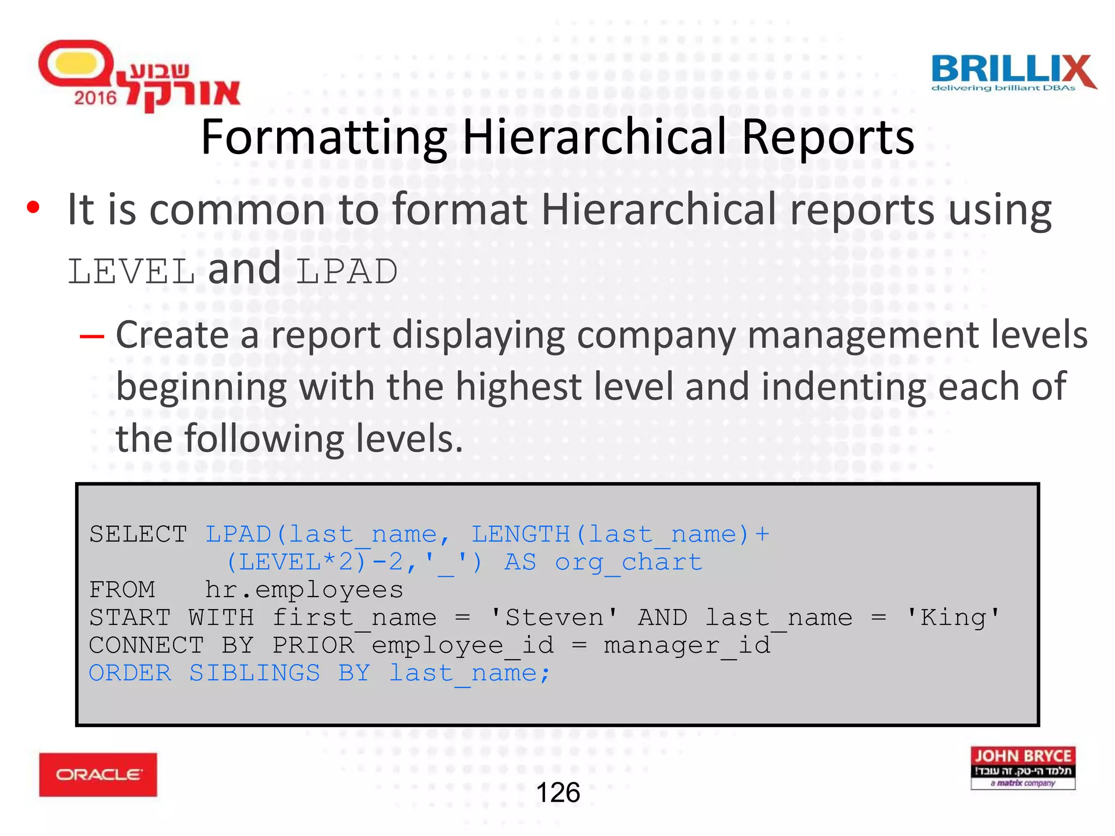Screen dimensions: 1115x836
Task: Click the line 'beginning with the highest level and indenting each of'
Action: tap(591, 387)
